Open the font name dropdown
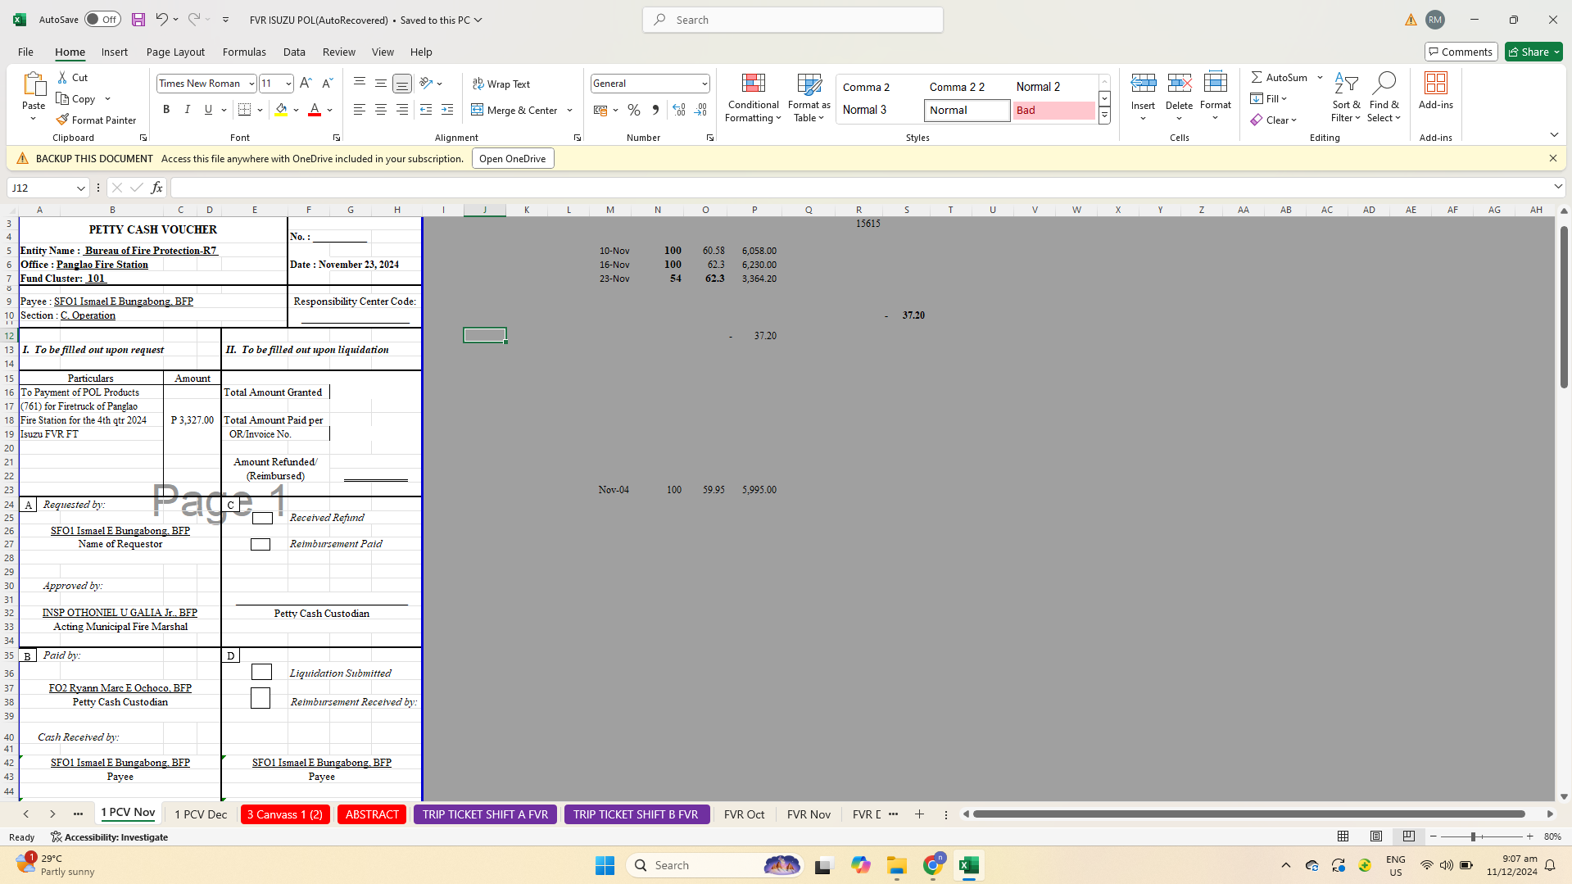Image resolution: width=1572 pixels, height=884 pixels. 251,84
